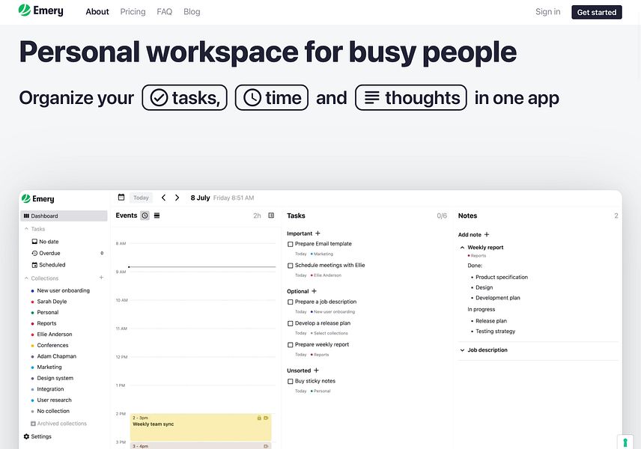This screenshot has height=449, width=641.
Task: Open the Blog page
Action: point(192,12)
